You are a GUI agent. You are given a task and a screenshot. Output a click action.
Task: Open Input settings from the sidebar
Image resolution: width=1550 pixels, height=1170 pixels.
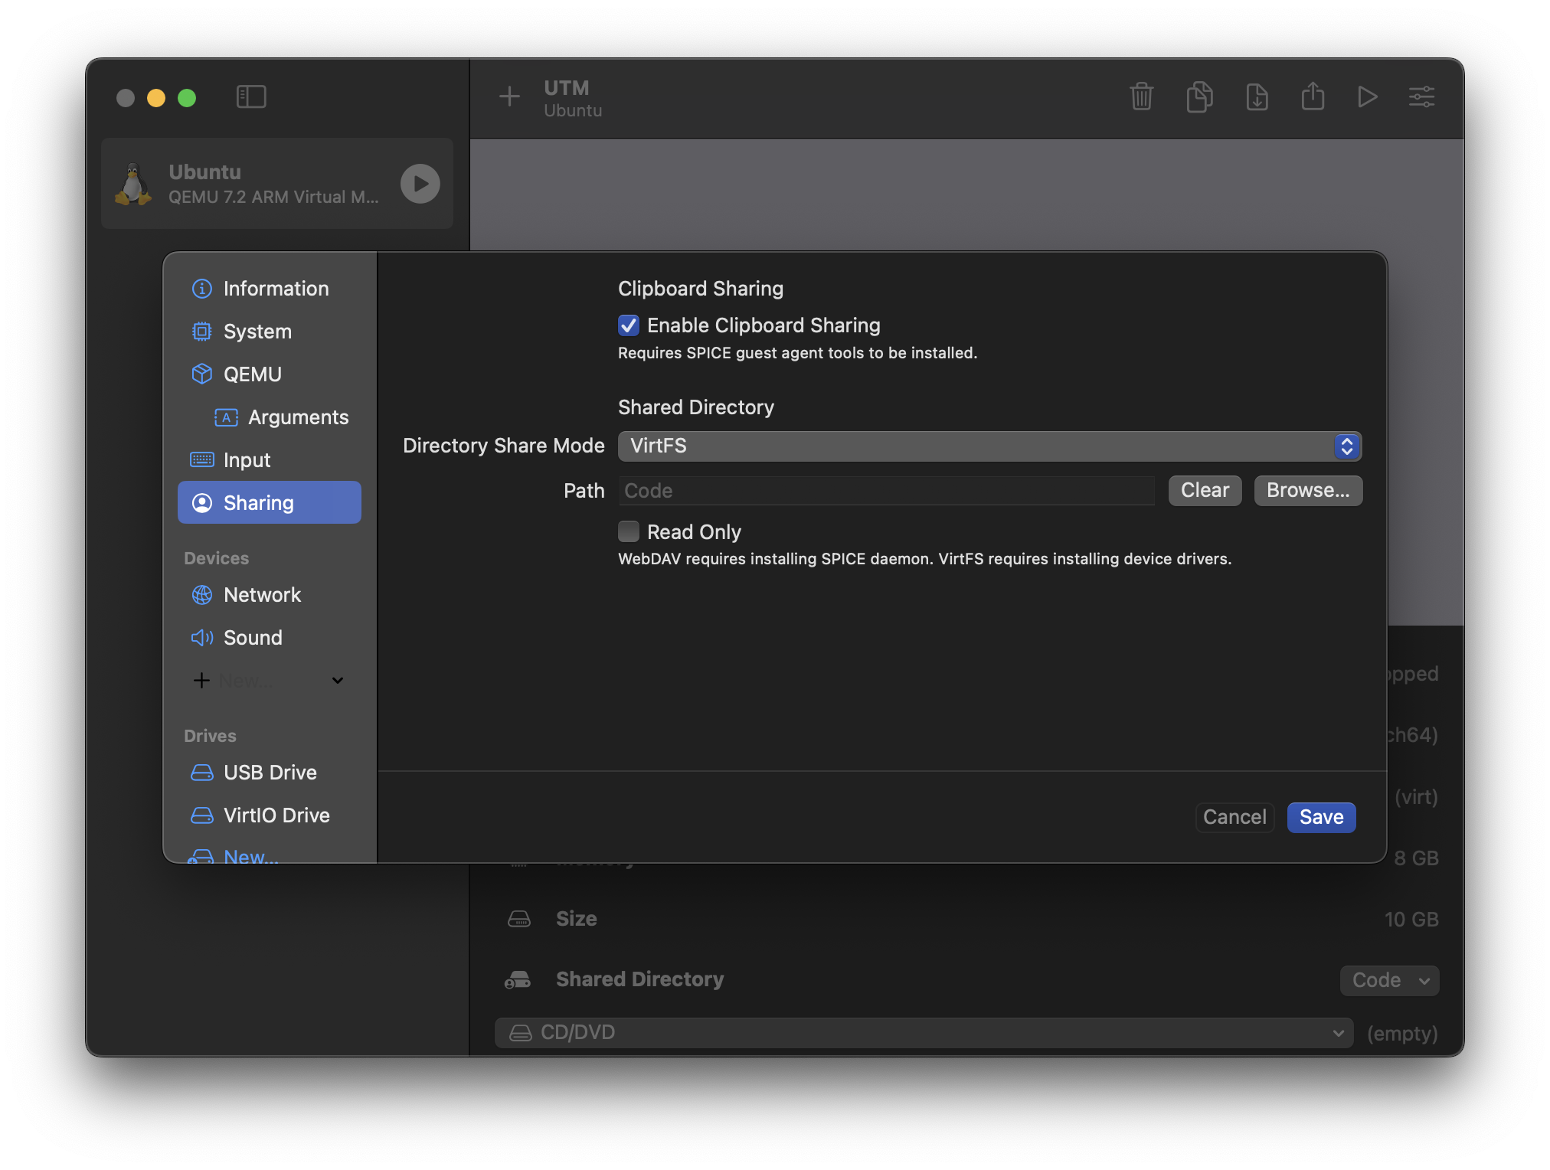246,459
